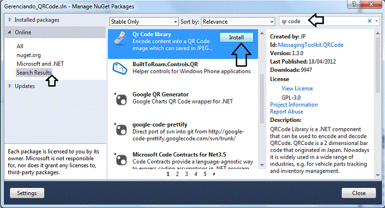Image resolution: width=385 pixels, height=208 pixels.
Task: Click the Microsoft Code Contracts package icon
Action: pos(120,160)
